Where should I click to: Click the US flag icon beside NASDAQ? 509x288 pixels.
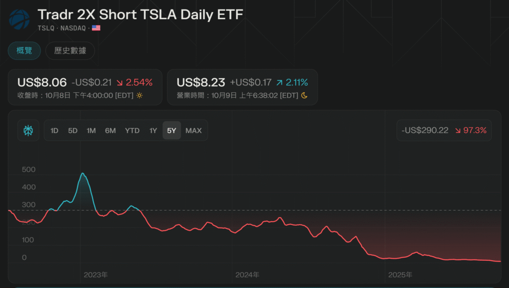pyautogui.click(x=96, y=28)
